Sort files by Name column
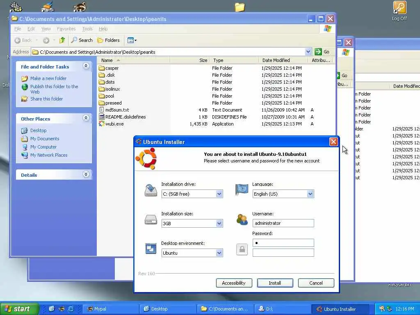Screen dimensions: 420x315 click(133, 60)
